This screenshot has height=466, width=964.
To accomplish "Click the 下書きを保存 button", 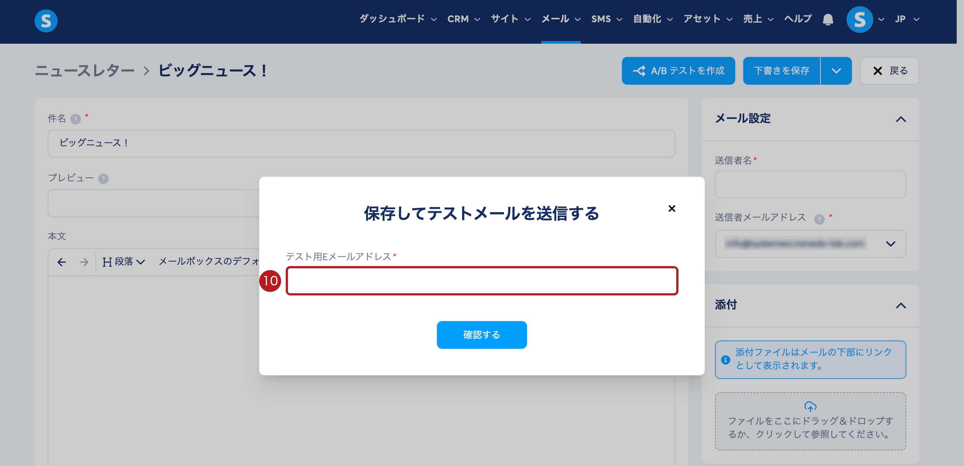I will [x=781, y=70].
